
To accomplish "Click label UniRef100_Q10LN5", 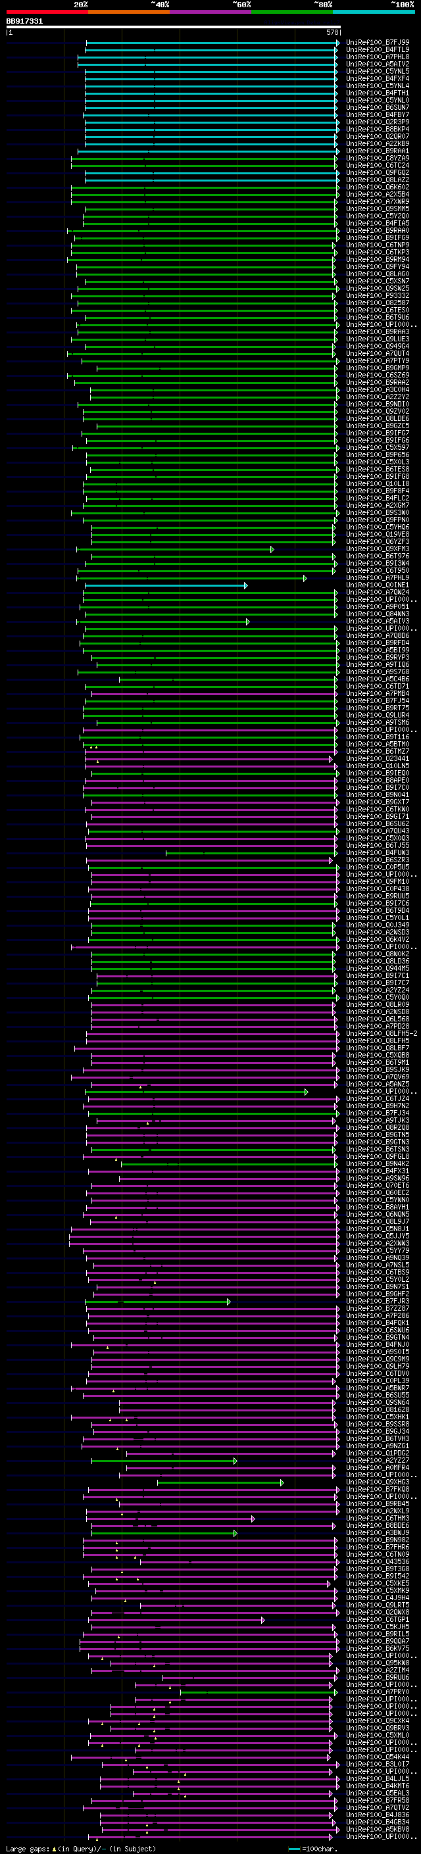I will (378, 766).
